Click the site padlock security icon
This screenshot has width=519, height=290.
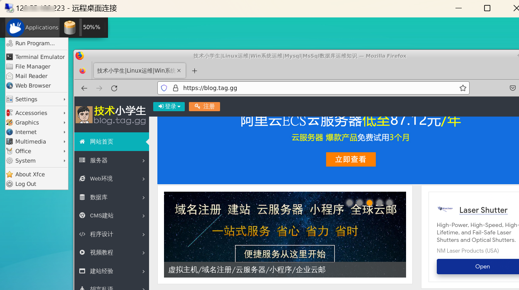[175, 88]
